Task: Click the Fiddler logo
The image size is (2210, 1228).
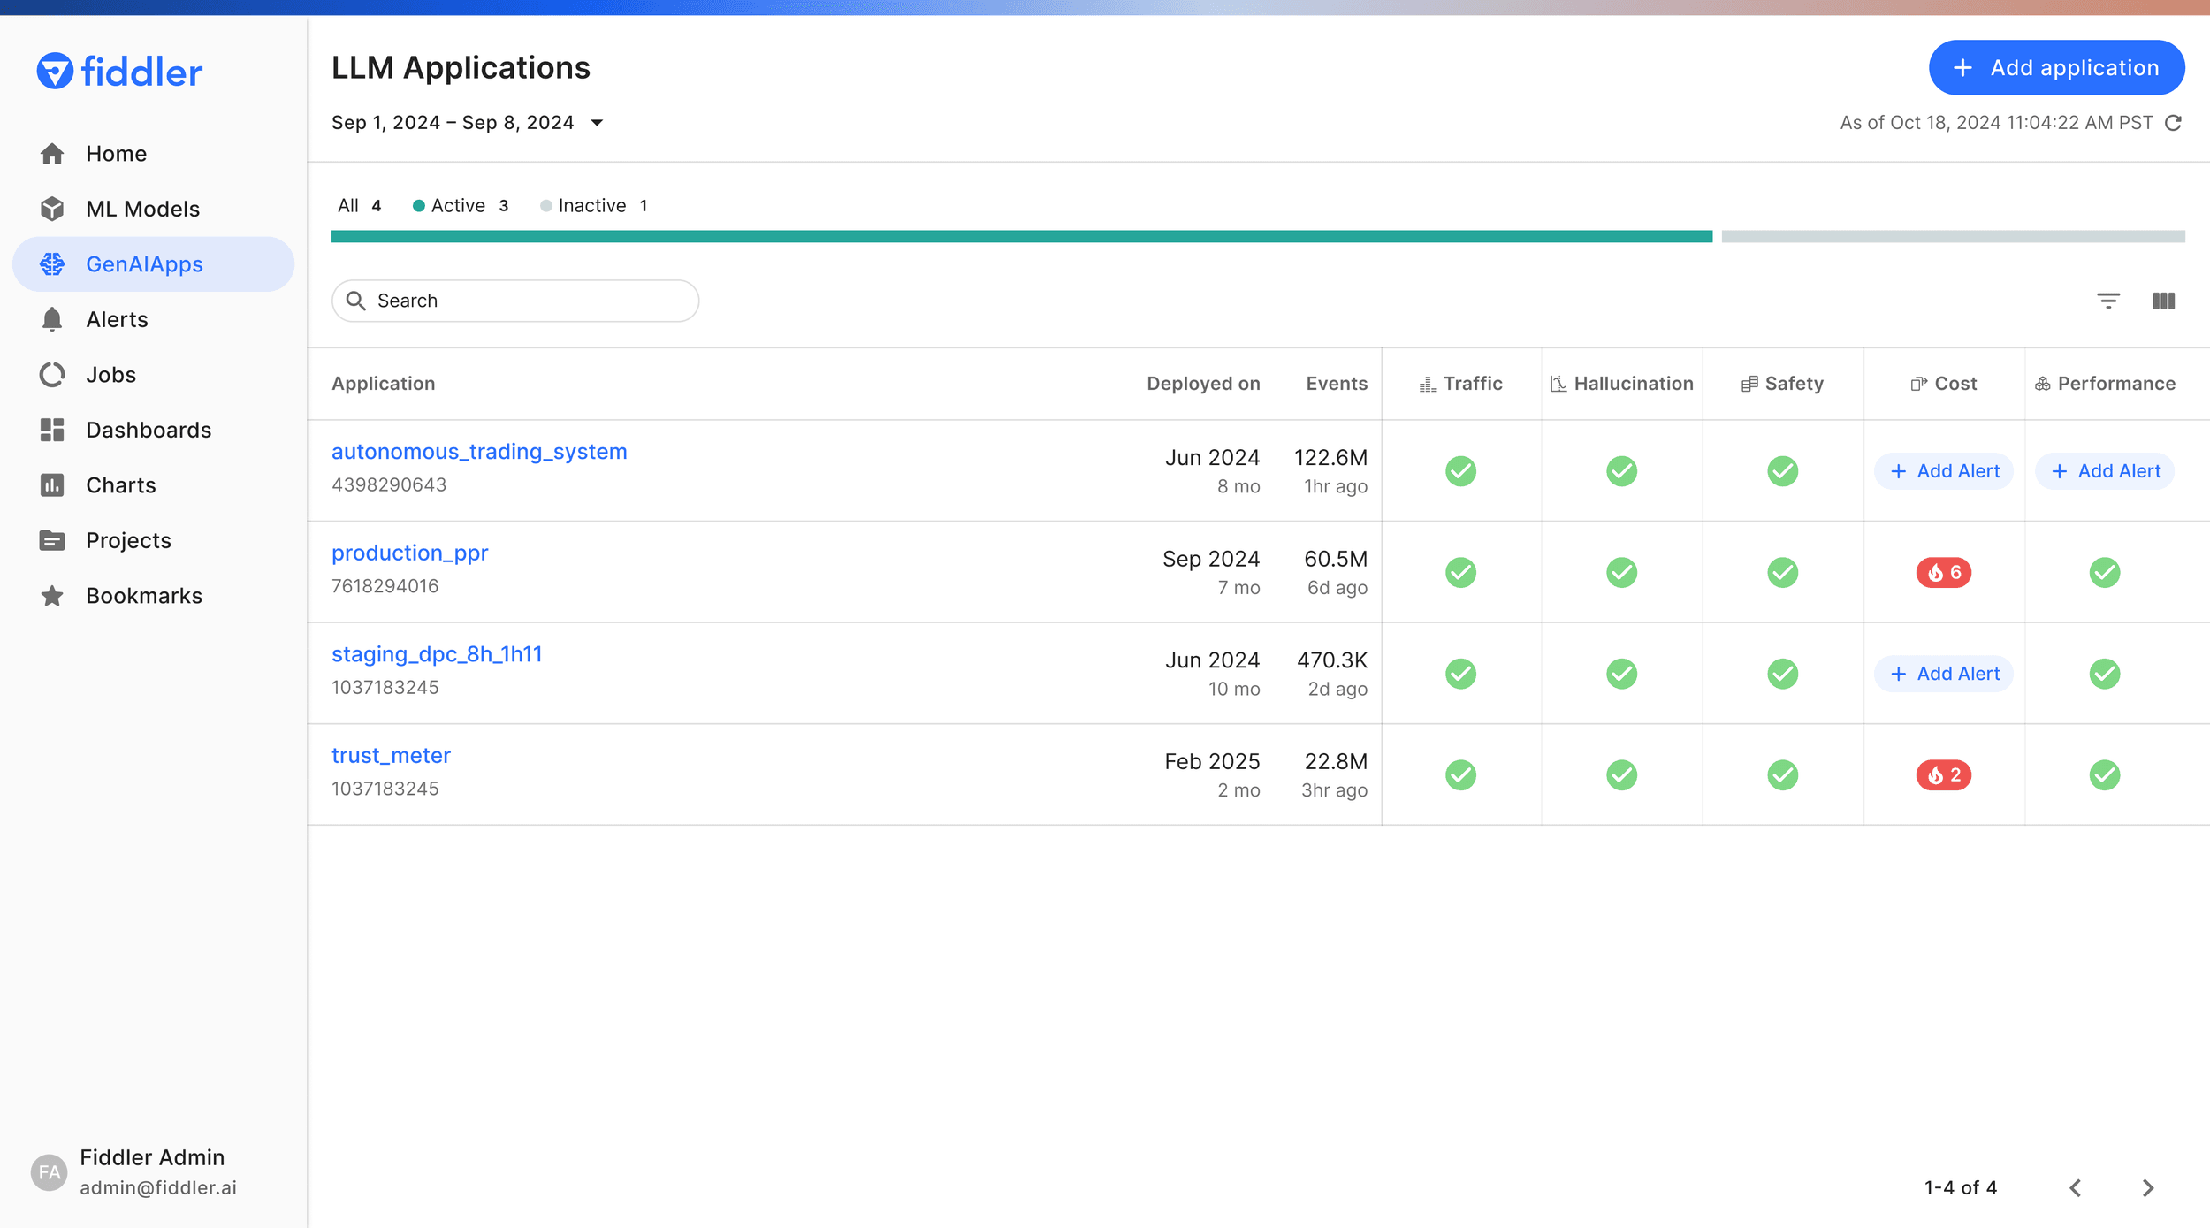Action: pos(119,72)
